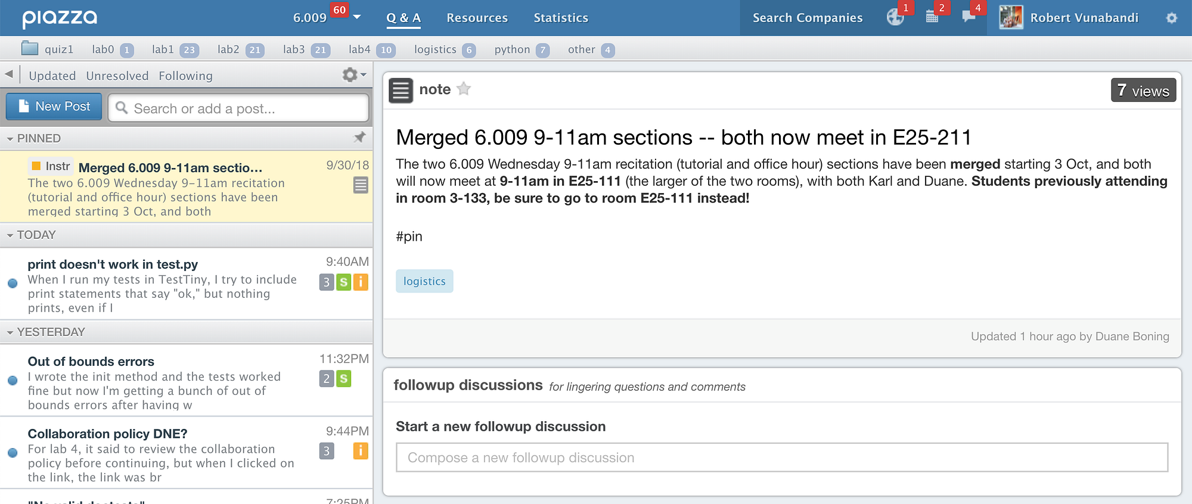
Task: Open the chat messages icon
Action: [968, 17]
